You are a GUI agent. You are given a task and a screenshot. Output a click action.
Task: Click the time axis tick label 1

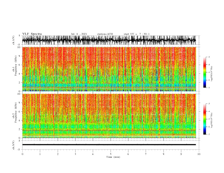(40, 154)
